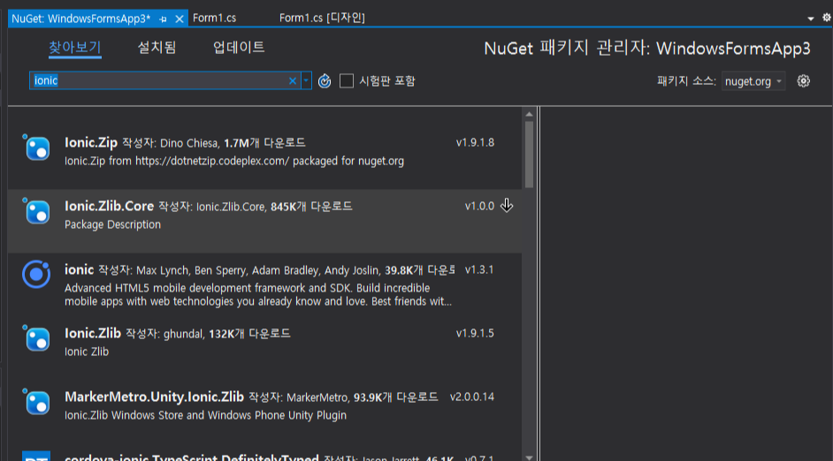Click the Ionic.Zlib.Core package icon
The width and height of the screenshot is (833, 461).
(x=37, y=211)
